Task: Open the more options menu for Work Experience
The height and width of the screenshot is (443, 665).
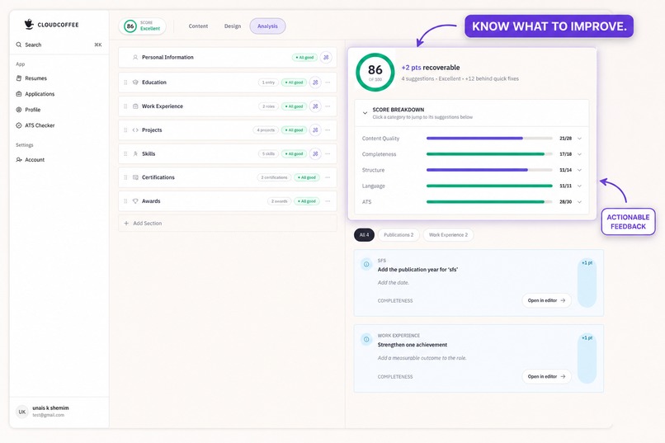Action: pyautogui.click(x=328, y=106)
